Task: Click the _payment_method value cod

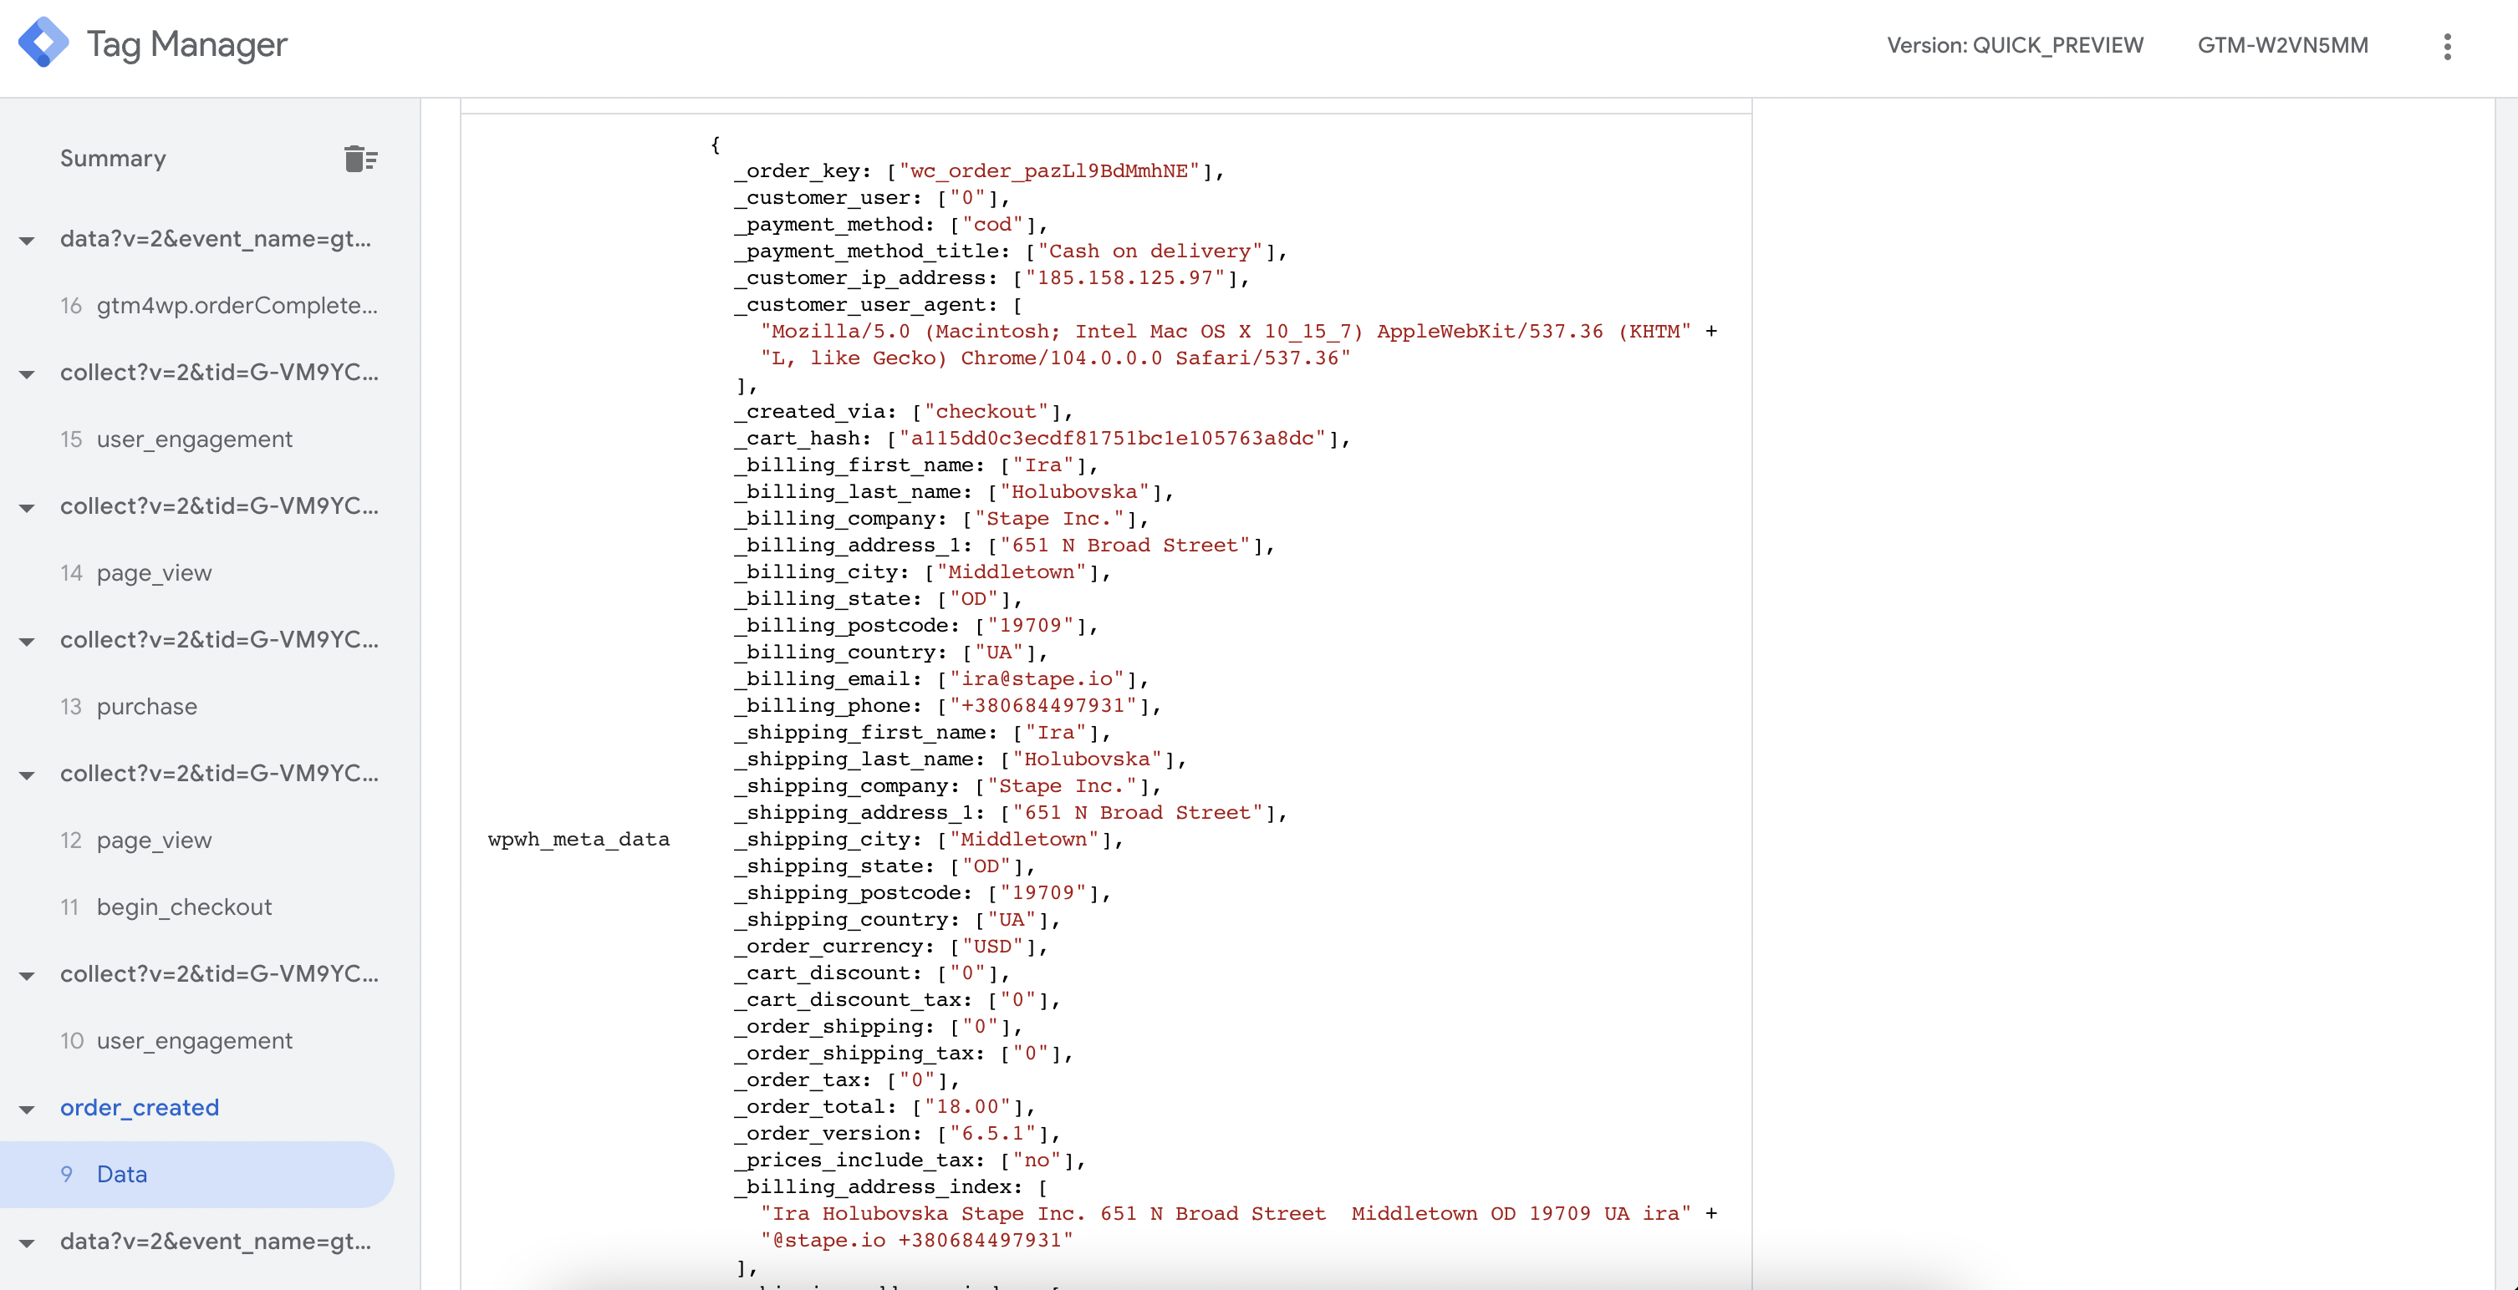Action: (x=992, y=225)
